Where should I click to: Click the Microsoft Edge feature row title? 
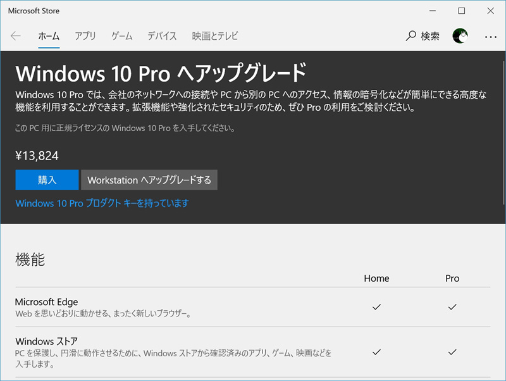point(46,302)
